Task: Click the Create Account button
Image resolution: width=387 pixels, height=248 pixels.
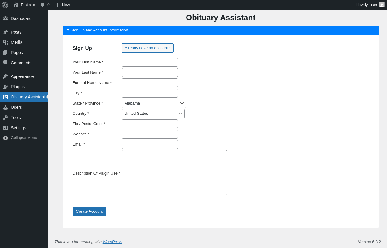Action: 89,211
